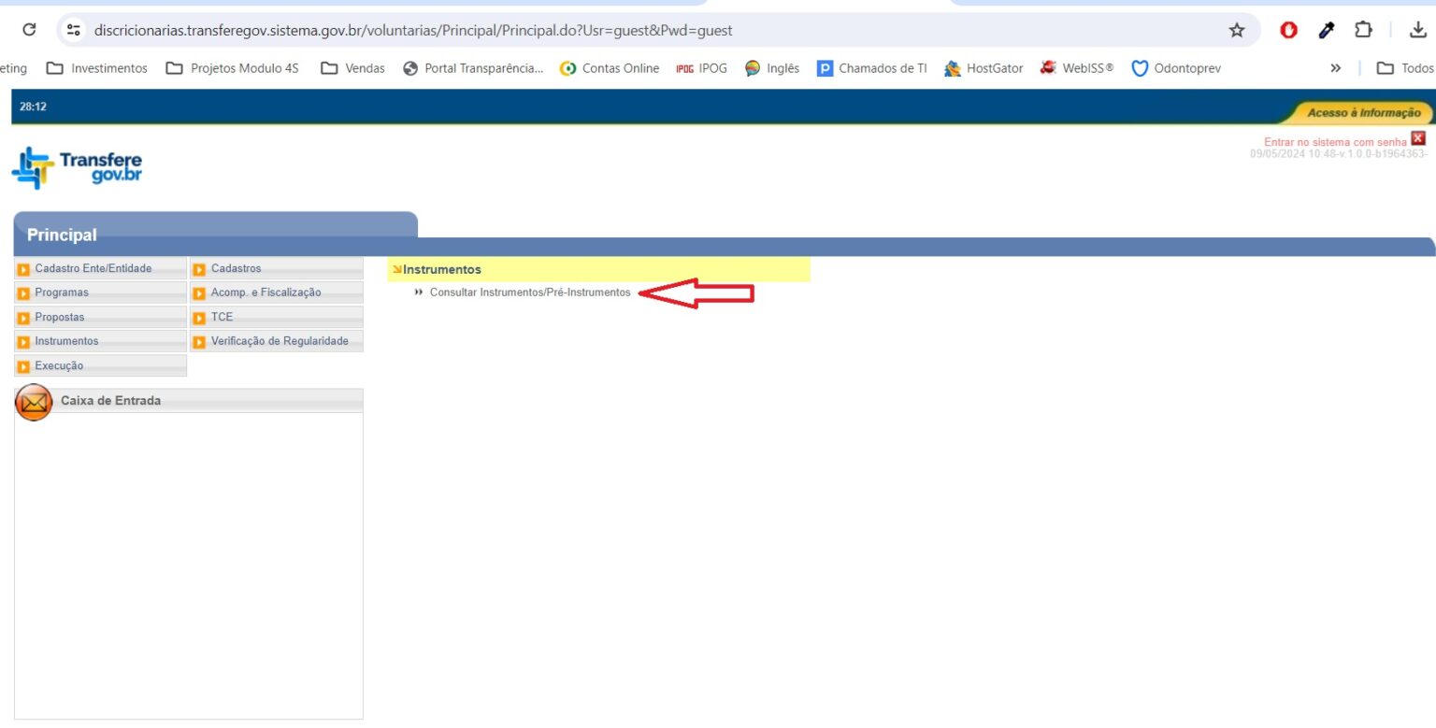Open the Verificação de Regularidade menu
This screenshot has height=728, width=1436.
click(x=279, y=342)
